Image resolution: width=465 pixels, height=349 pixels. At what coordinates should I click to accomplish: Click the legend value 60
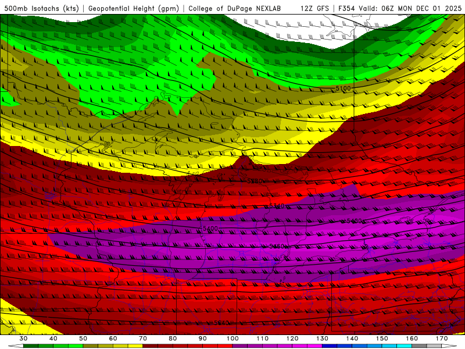113,339
